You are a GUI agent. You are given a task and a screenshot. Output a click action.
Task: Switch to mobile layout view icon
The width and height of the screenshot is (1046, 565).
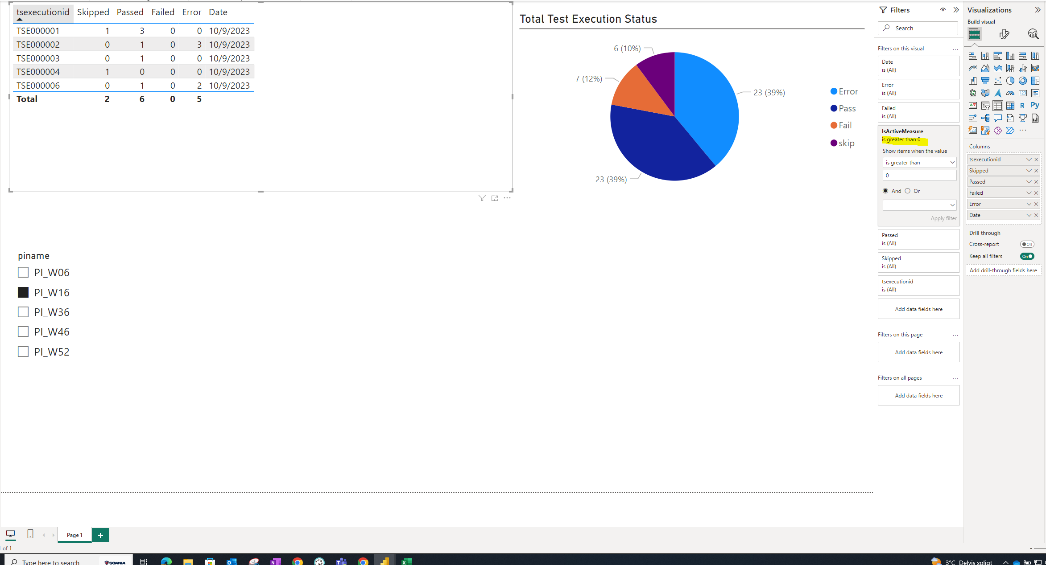pos(30,534)
